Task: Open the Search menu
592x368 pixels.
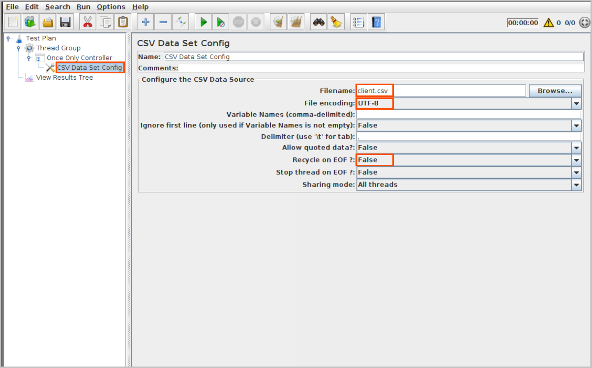Action: click(x=58, y=7)
